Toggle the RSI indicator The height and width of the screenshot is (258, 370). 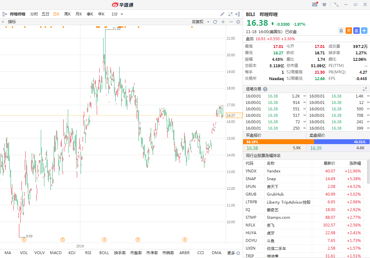pyautogui.click(x=88, y=253)
